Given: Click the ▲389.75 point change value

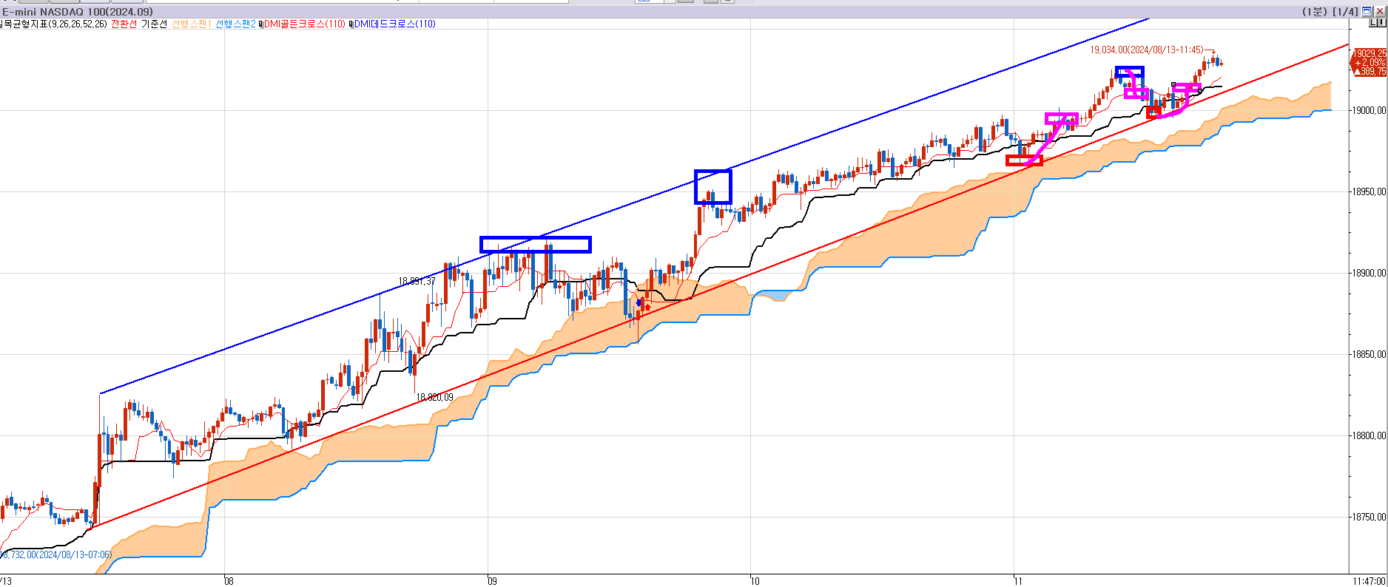Looking at the screenshot, I should click(x=1370, y=72).
